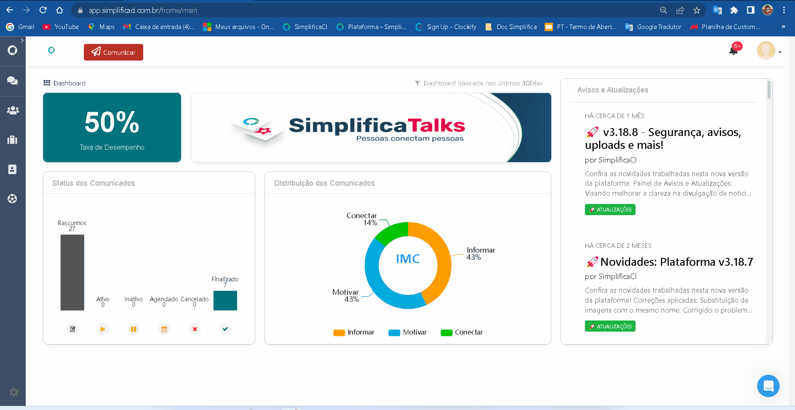
Task: Open YouTube bookmark in bookmarks bar
Action: (61, 27)
